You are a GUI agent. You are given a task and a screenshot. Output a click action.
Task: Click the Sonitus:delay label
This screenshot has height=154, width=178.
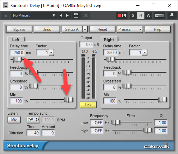23,146
